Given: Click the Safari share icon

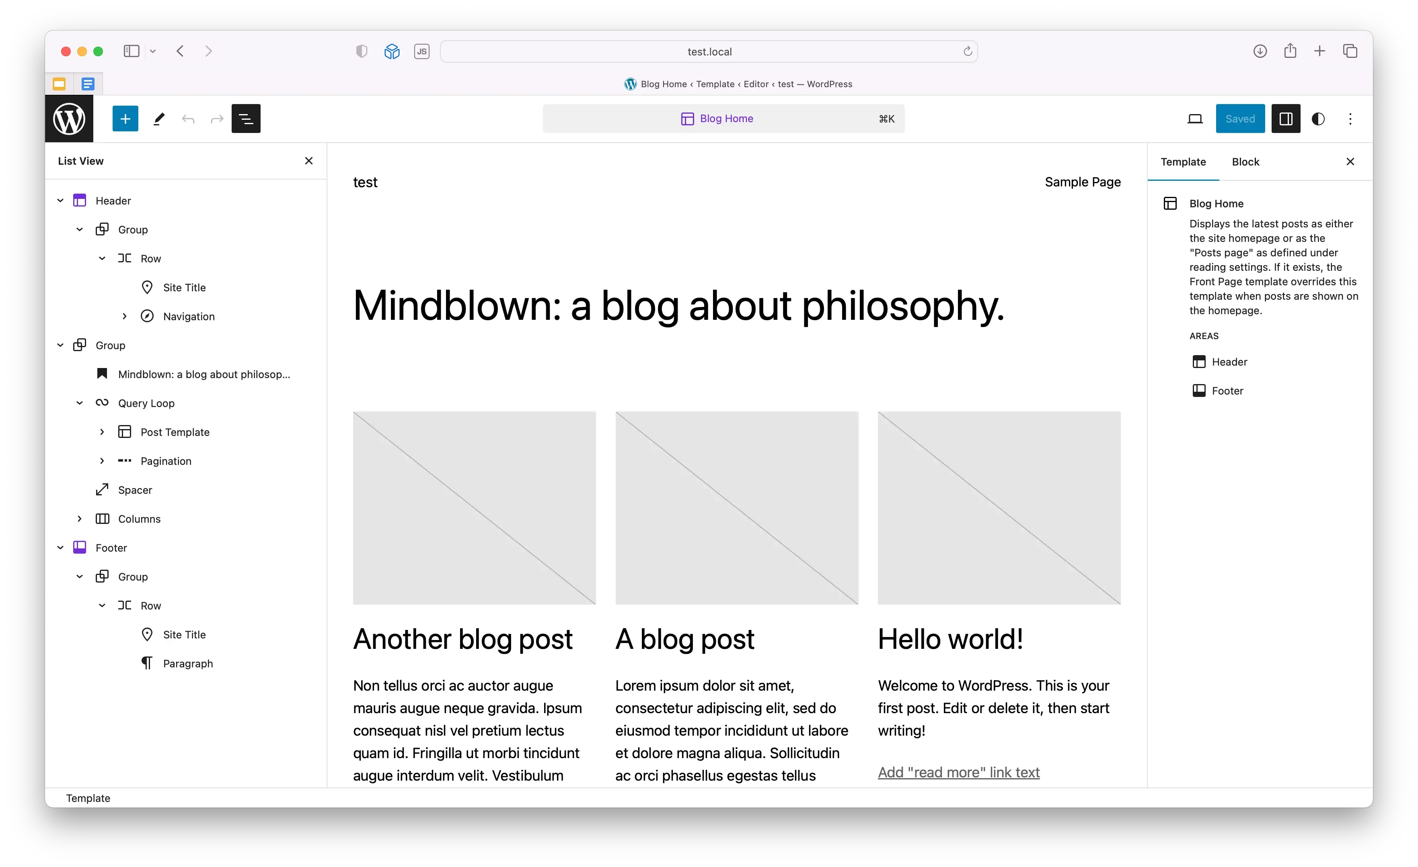Looking at the screenshot, I should (1290, 51).
